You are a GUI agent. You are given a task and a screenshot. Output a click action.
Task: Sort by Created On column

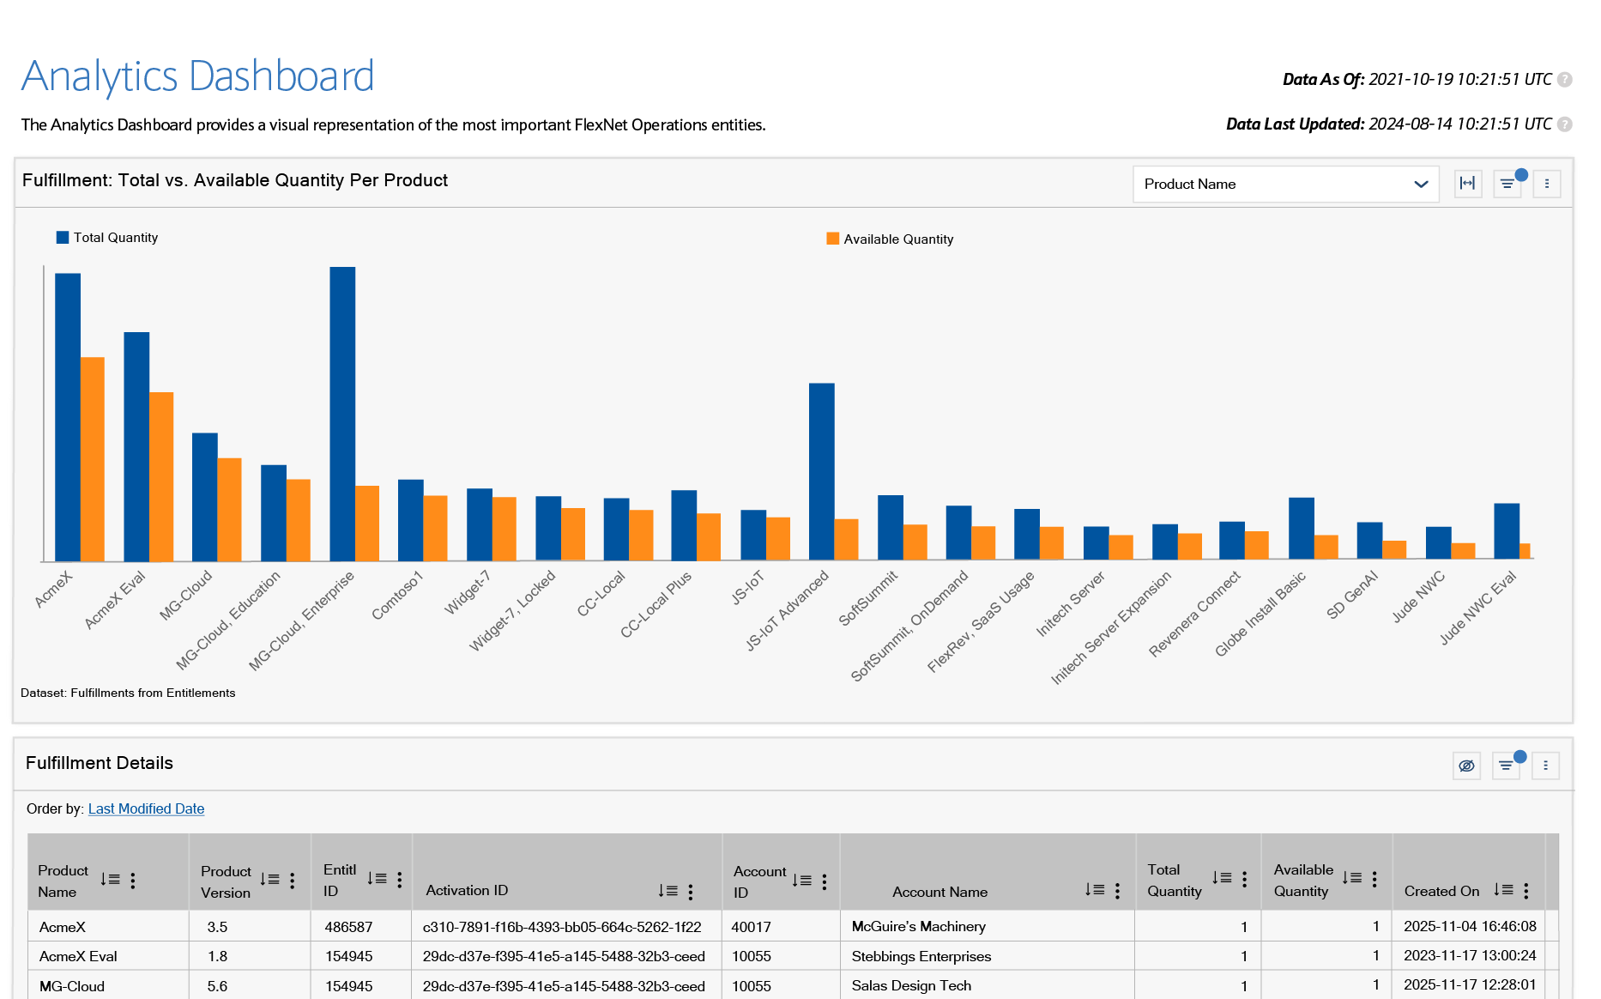point(1503,890)
